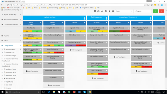Add Touchpoint in the Renew column
The height and width of the screenshot is (94, 167).
119,57
